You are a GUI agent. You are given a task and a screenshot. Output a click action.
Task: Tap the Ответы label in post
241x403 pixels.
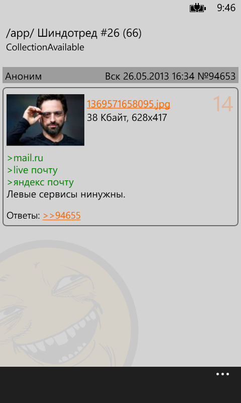coord(23,216)
